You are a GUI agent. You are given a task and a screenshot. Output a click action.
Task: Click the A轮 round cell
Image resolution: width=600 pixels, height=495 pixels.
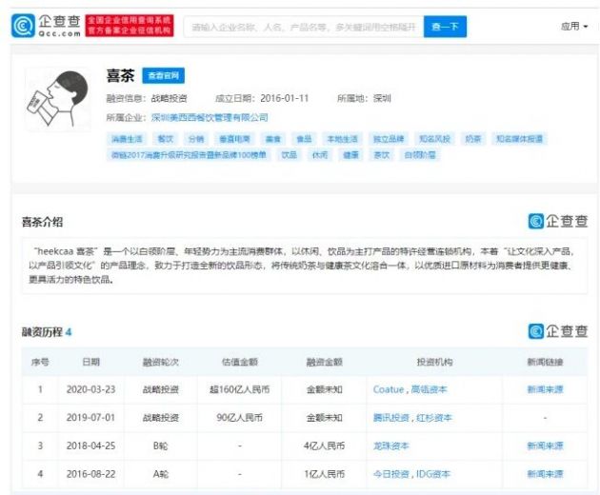[161, 474]
